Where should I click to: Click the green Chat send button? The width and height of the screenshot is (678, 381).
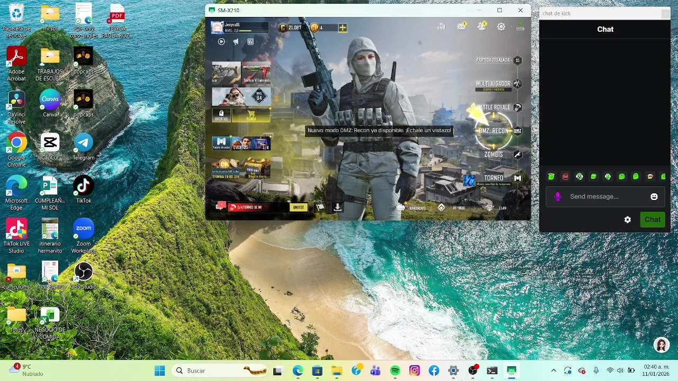coord(653,220)
